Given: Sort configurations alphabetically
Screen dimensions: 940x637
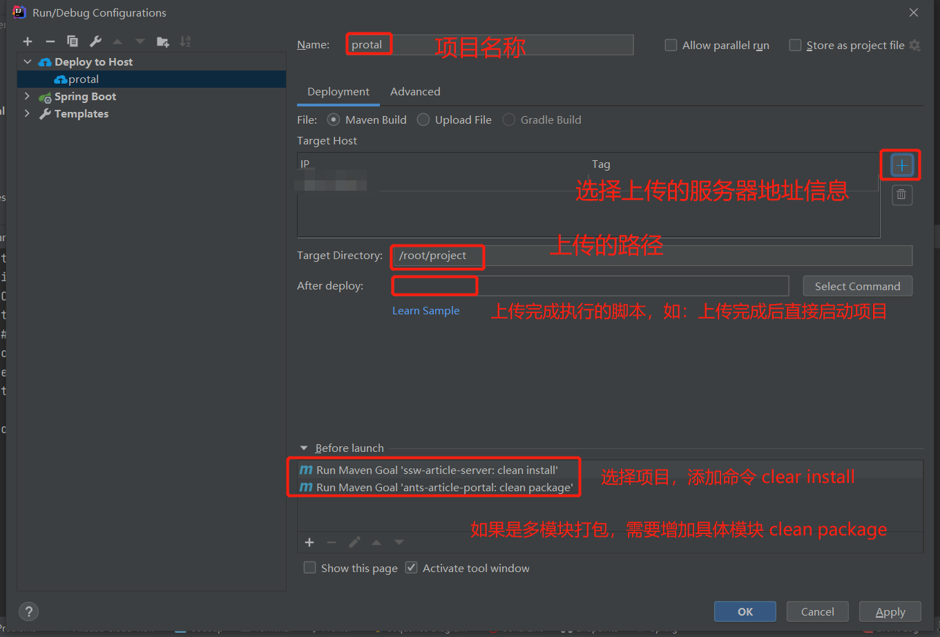Looking at the screenshot, I should click(185, 41).
